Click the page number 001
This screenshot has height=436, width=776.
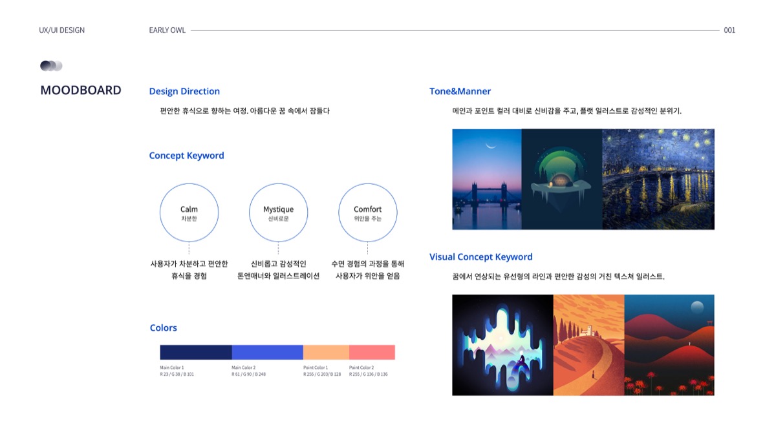[729, 30]
